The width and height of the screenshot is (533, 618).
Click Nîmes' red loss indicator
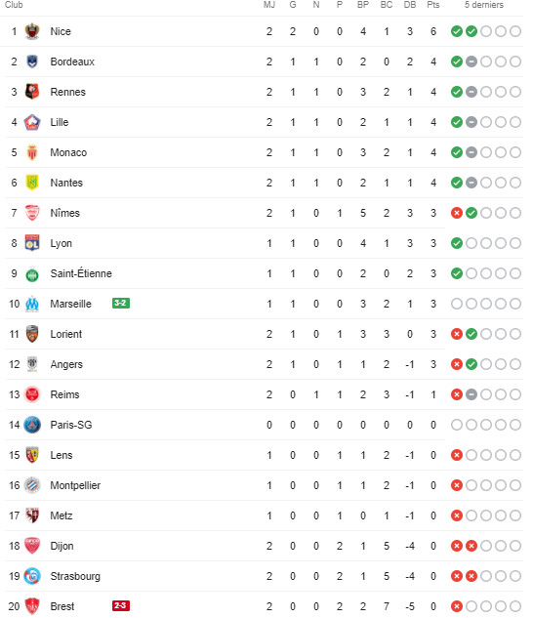[x=457, y=213]
